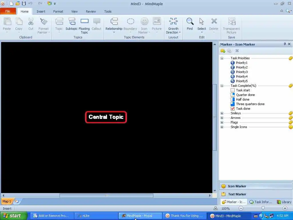Click the New document icon in quick access
The height and width of the screenshot is (220, 293).
[x=11, y=3]
